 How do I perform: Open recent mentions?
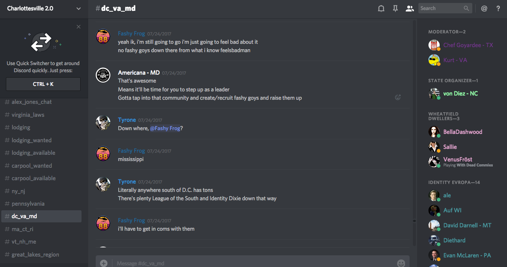484,8
